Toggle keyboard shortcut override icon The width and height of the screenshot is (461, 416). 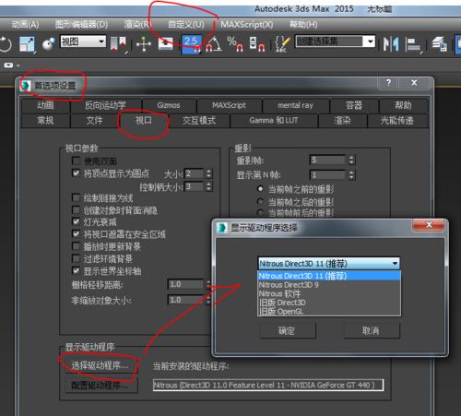pos(166,44)
